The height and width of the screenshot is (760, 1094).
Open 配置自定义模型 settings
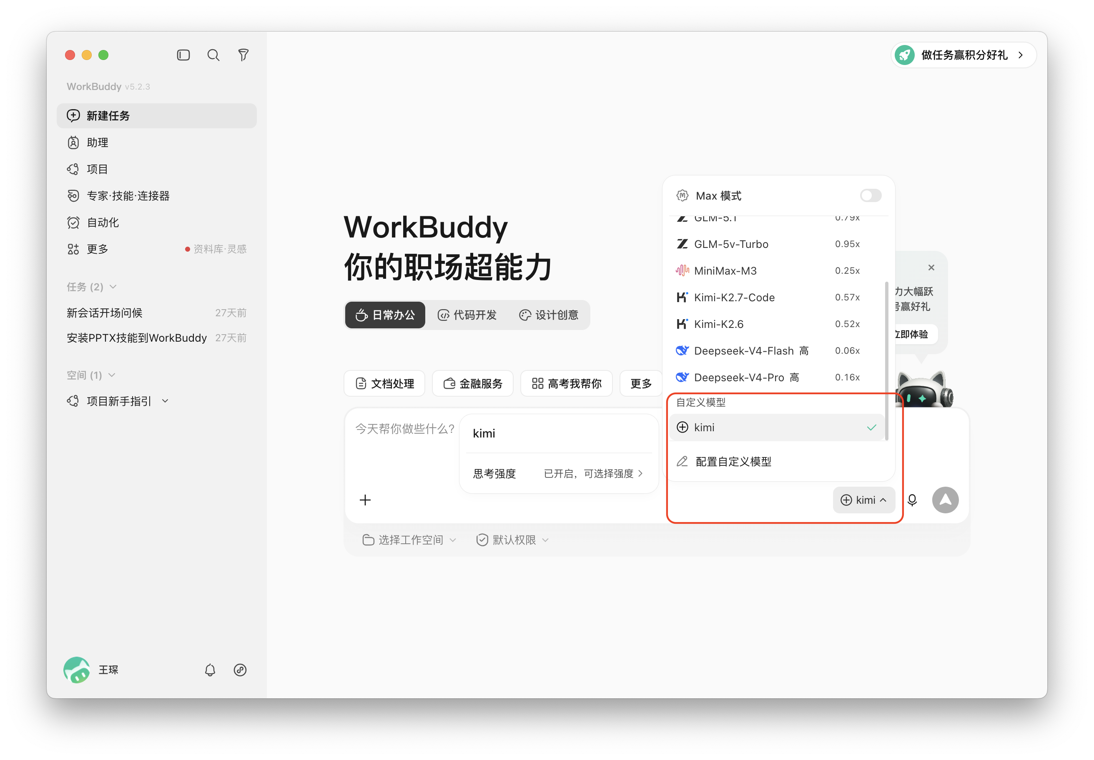pos(778,461)
